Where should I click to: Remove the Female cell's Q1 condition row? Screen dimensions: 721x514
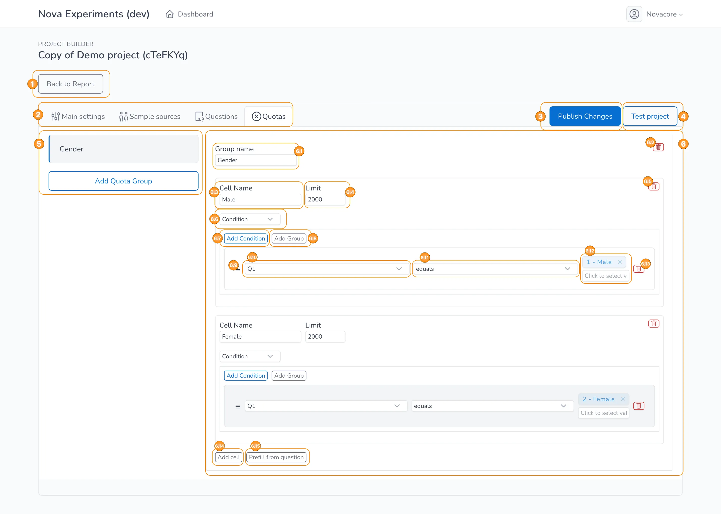[639, 406]
